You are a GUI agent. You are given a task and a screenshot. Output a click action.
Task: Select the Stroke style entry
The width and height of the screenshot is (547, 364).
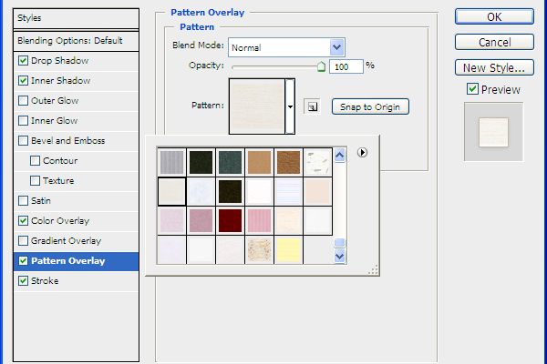[76, 281]
